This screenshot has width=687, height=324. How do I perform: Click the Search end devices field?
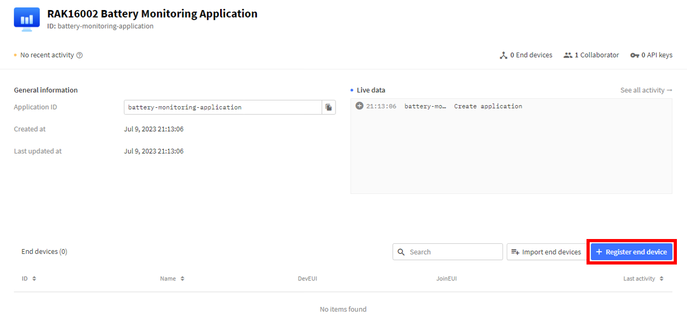coord(448,252)
